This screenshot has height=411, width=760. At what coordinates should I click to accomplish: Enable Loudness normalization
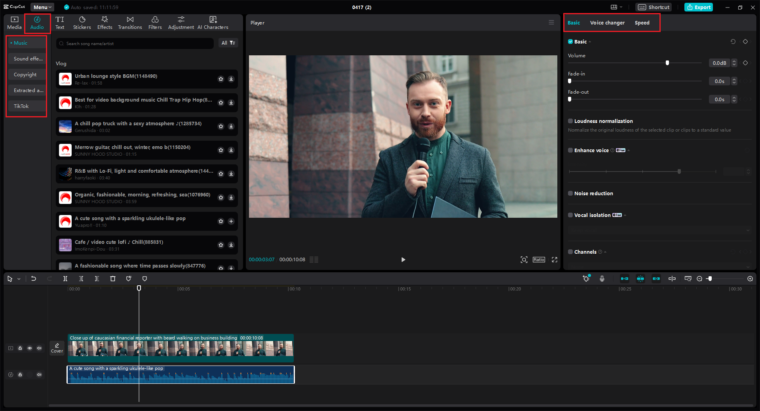[x=570, y=121]
